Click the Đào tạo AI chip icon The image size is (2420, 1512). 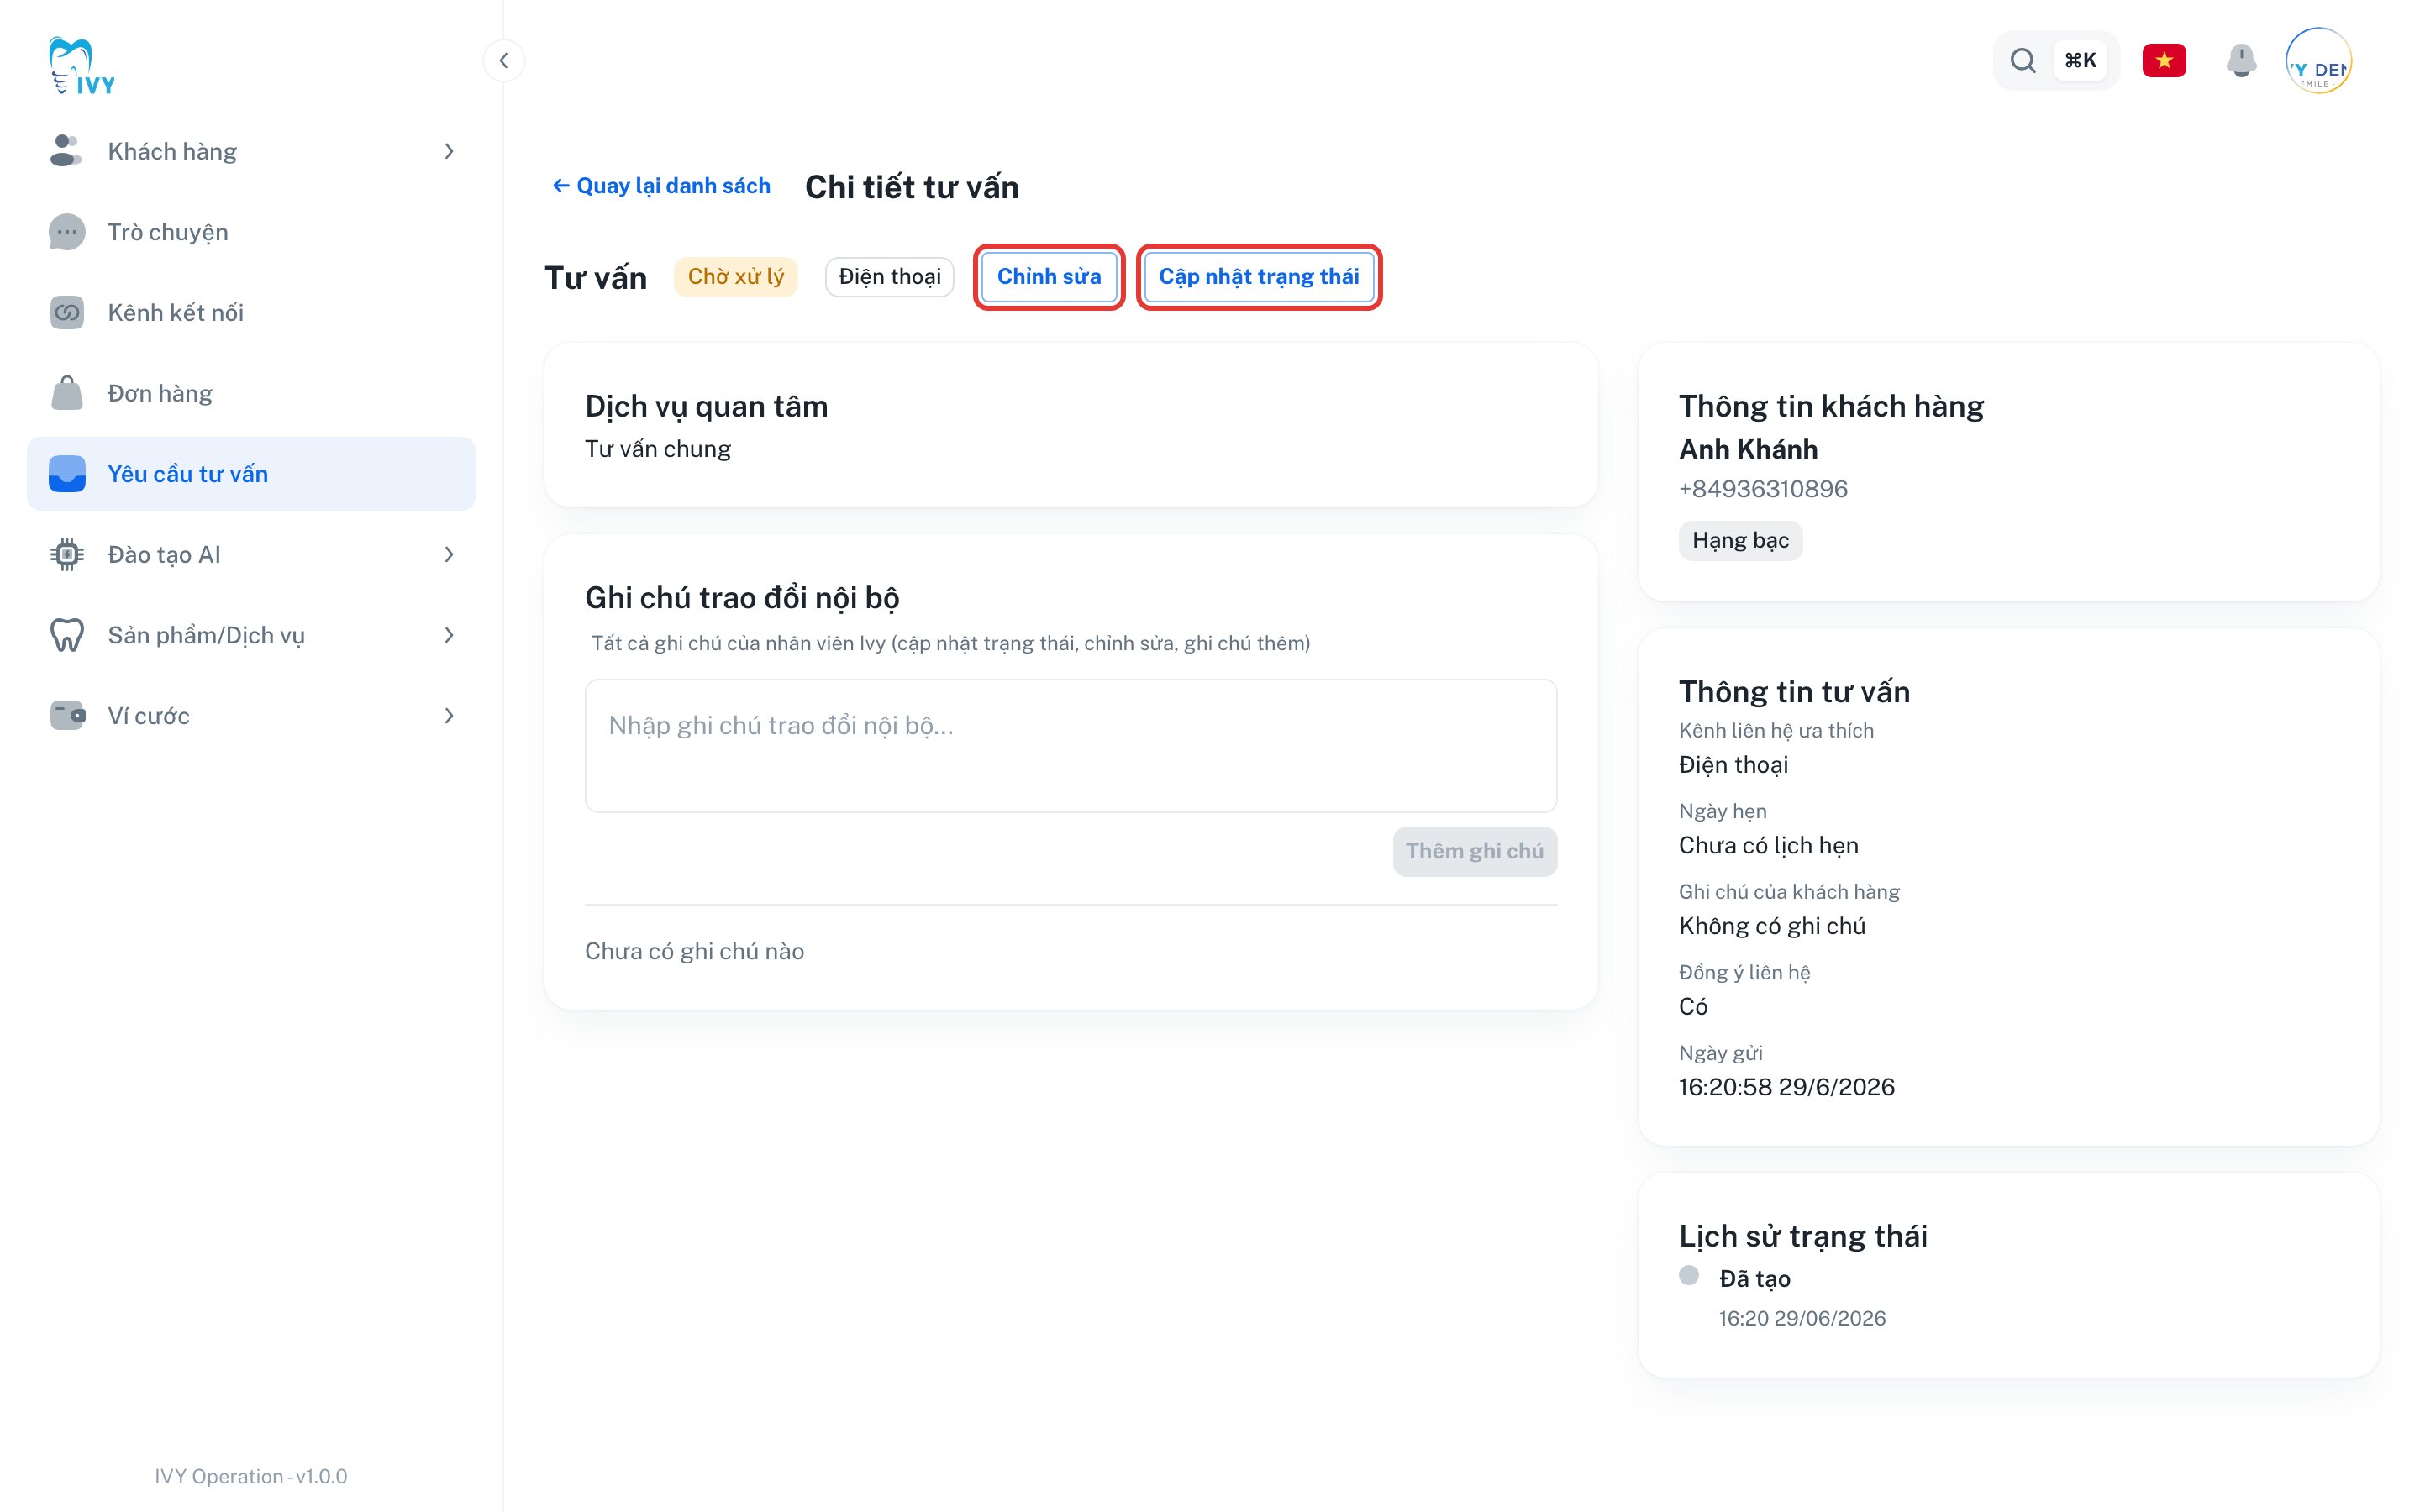66,555
